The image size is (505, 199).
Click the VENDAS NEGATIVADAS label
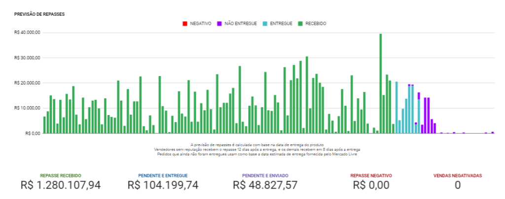(x=457, y=176)
